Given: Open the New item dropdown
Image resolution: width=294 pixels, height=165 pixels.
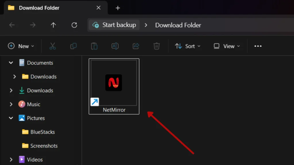Looking at the screenshot, I should pos(21,46).
